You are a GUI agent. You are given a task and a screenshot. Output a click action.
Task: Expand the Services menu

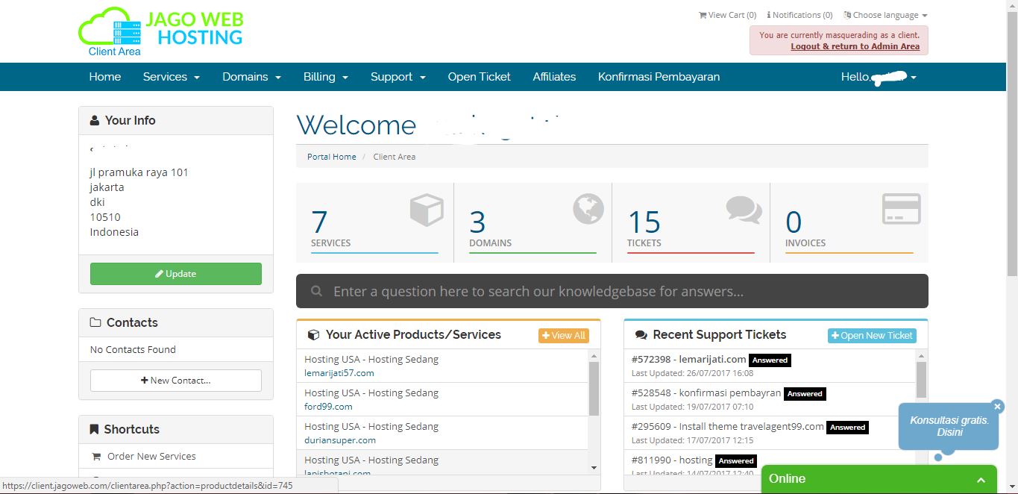pyautogui.click(x=172, y=77)
